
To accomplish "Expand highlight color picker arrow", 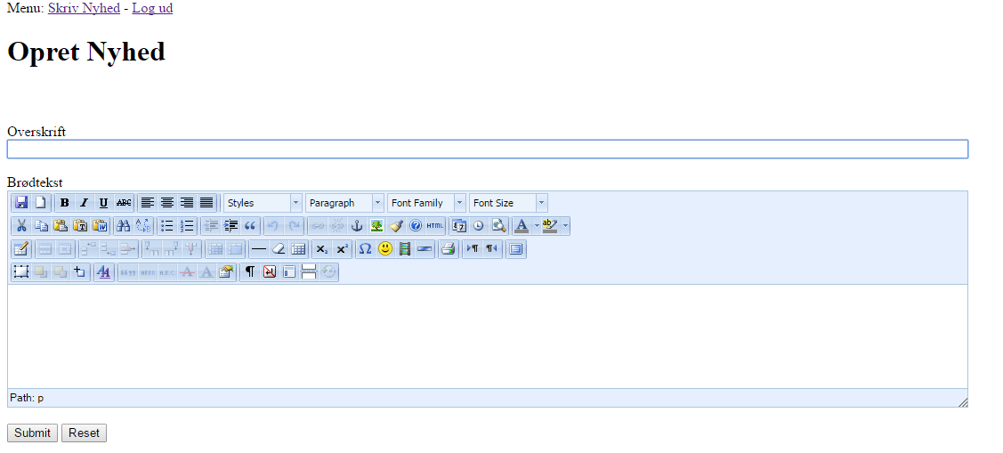I will 565,226.
